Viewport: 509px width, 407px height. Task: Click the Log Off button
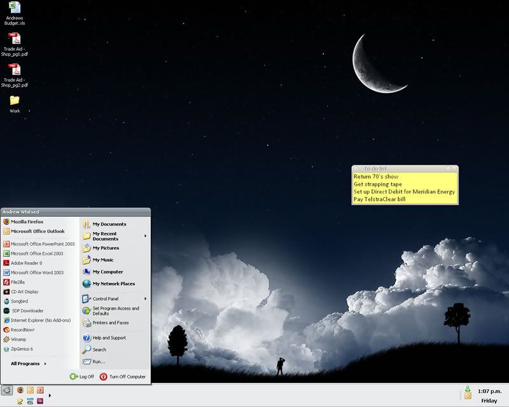tap(82, 376)
